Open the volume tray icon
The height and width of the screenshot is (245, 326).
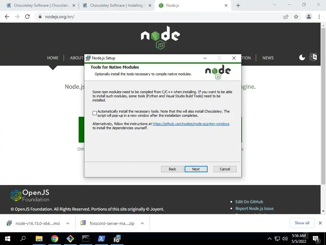(285, 239)
